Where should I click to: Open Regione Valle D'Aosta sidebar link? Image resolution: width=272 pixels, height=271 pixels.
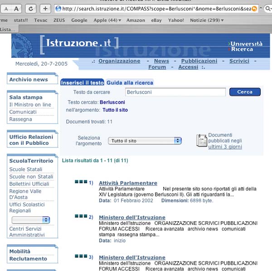click(25, 194)
